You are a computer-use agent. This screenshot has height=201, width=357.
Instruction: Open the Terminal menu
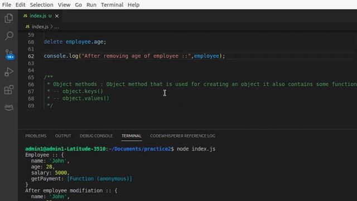[x=112, y=5]
